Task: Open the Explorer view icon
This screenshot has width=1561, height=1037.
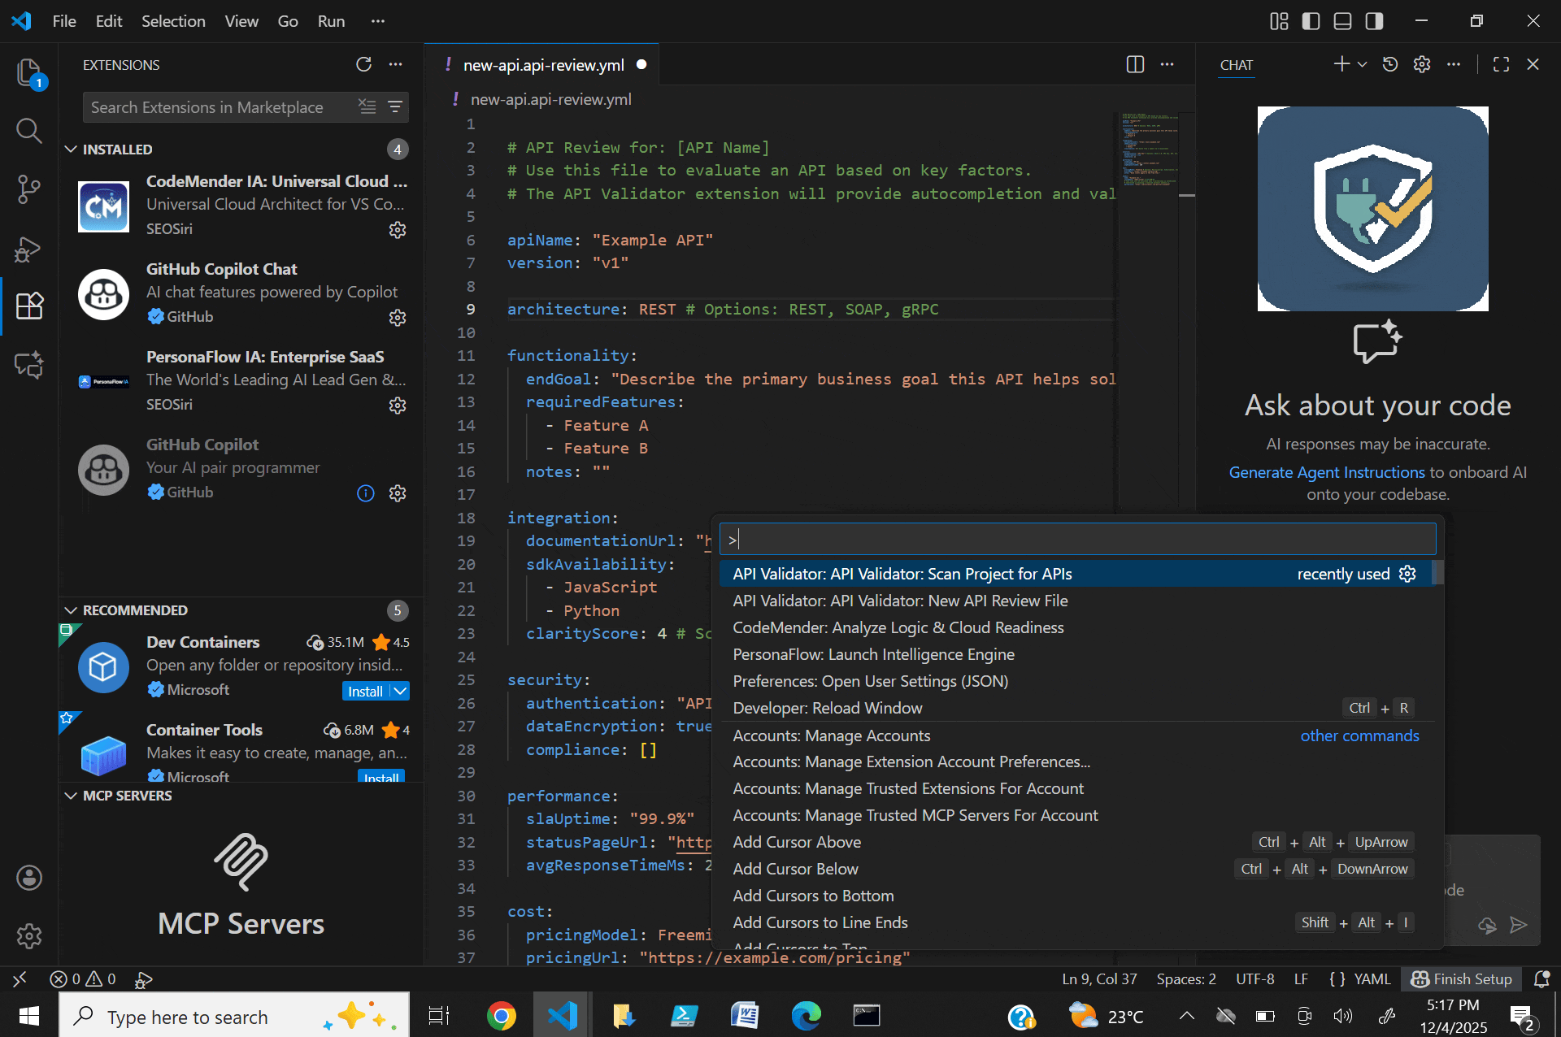Action: [x=28, y=73]
